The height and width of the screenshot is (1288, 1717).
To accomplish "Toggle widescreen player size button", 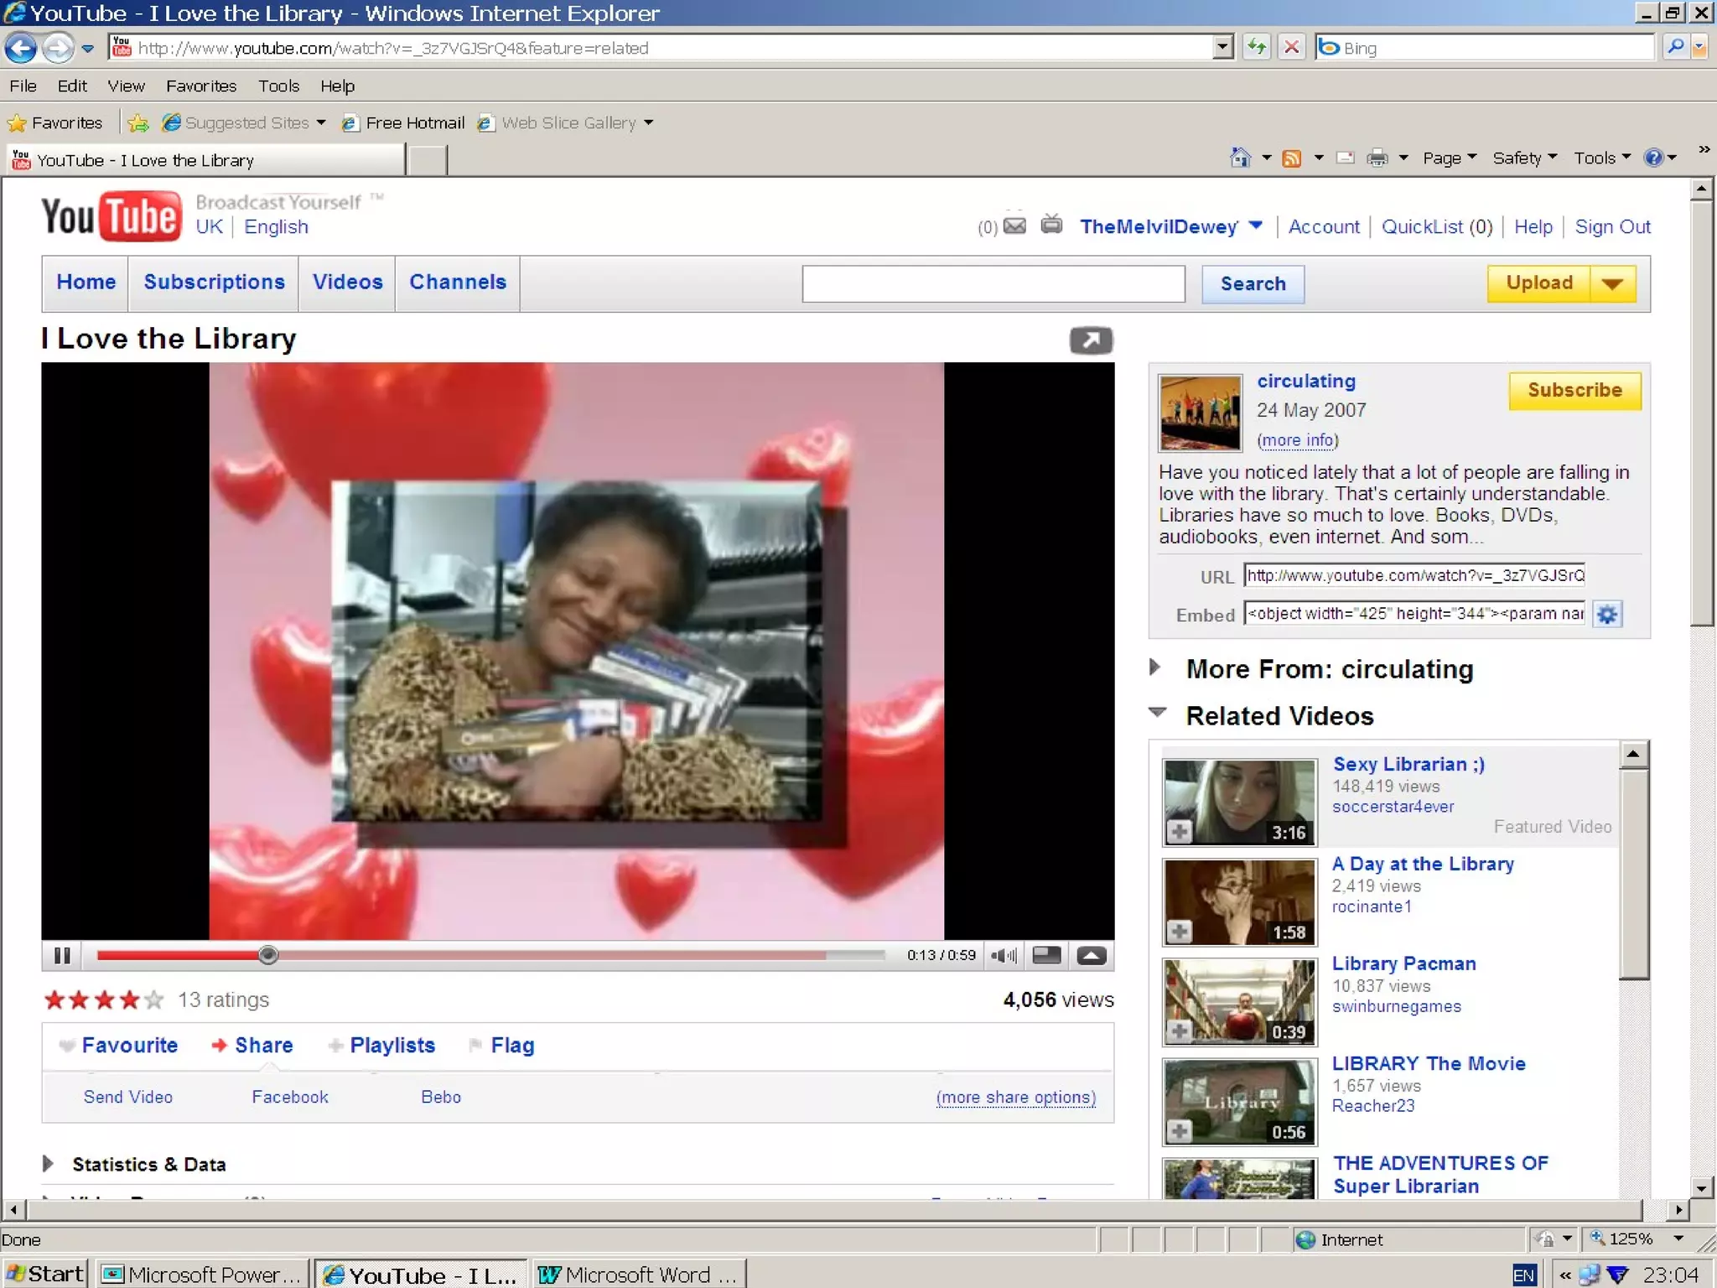I will tap(1046, 955).
